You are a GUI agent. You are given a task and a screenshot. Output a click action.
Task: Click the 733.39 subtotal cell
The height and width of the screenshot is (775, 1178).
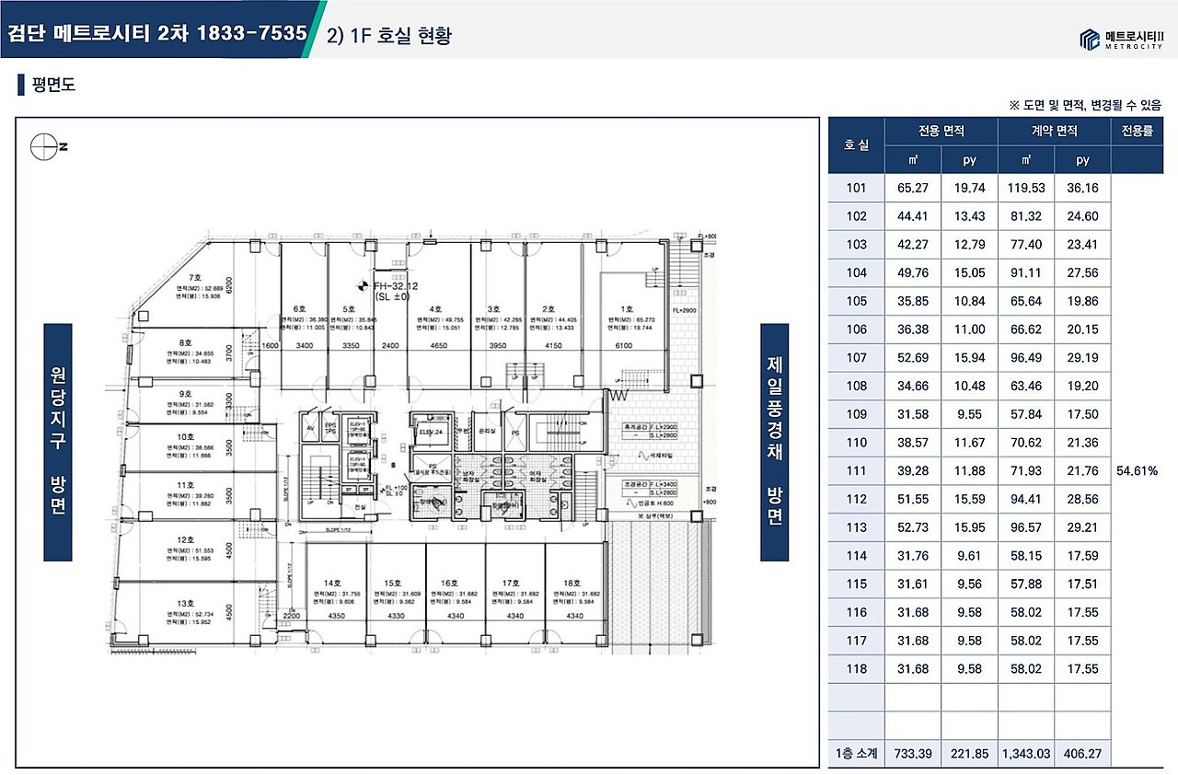(x=912, y=753)
